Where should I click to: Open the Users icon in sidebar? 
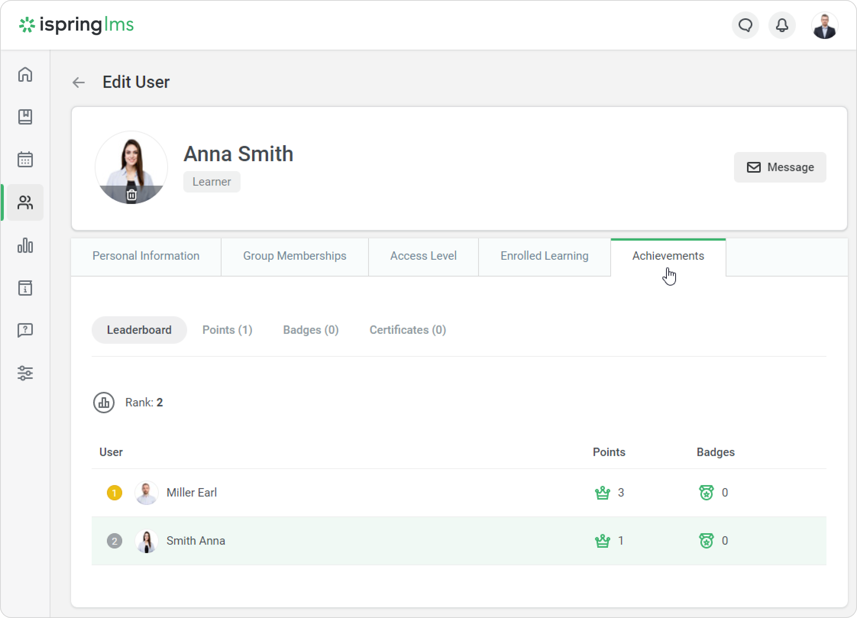25,202
